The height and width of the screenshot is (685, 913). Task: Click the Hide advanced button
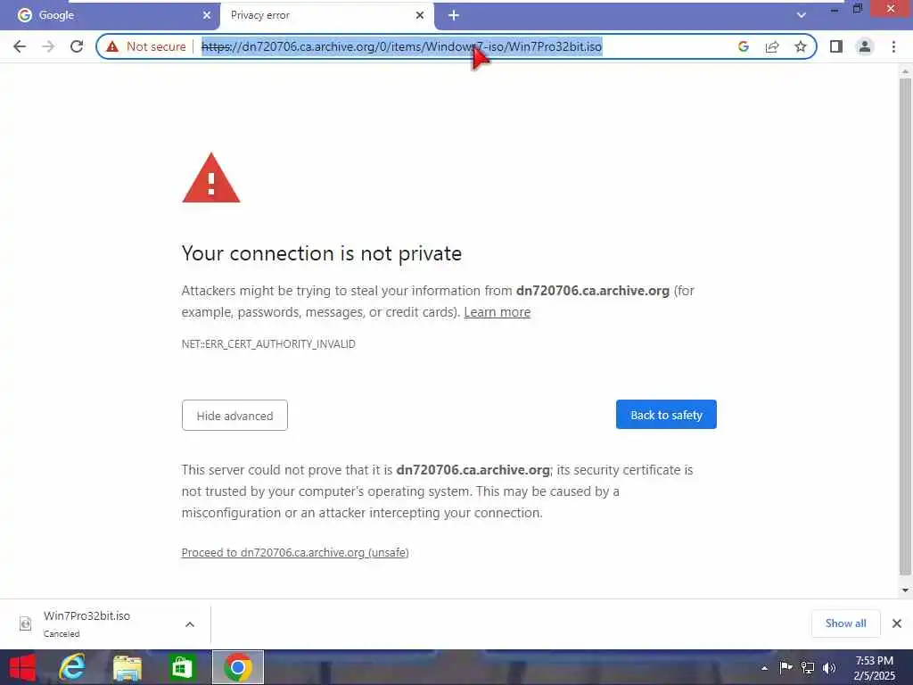pos(234,416)
